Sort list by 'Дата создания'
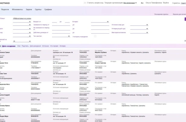 click(9, 46)
